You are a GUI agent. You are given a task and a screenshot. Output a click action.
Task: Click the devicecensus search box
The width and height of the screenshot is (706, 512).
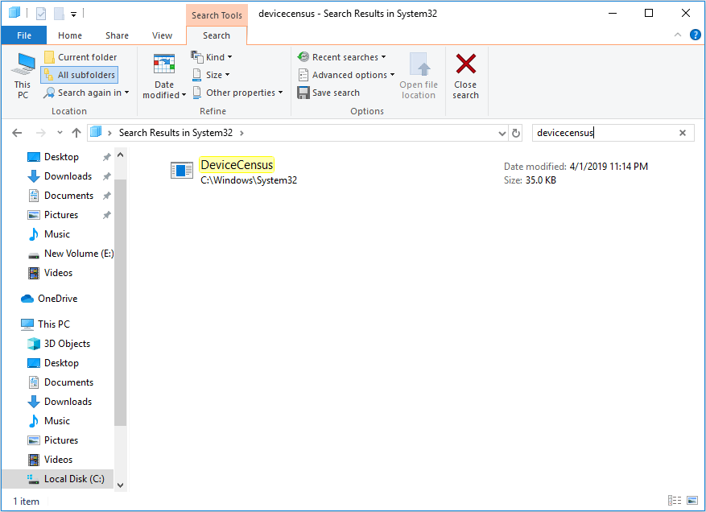click(x=605, y=133)
